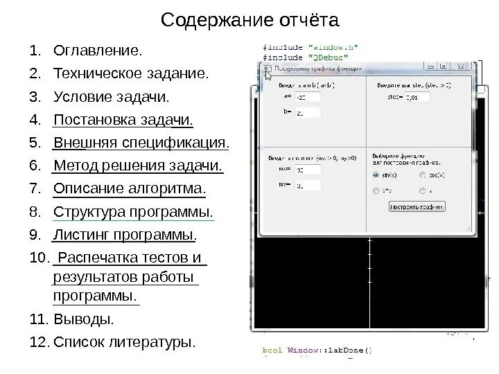499x374 pixels.
Task: Open the 'Описание алгоритма.' link
Action: (x=129, y=188)
